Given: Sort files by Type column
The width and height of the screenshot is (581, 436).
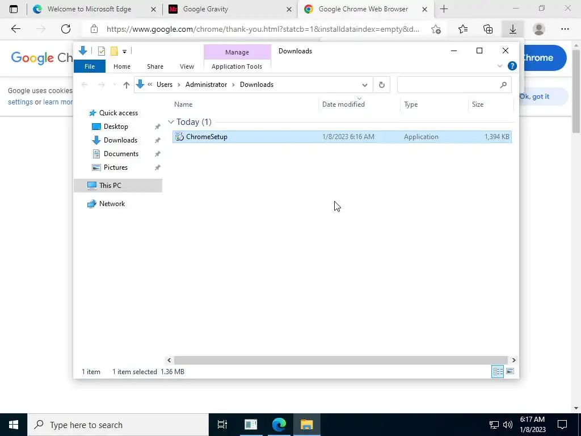Looking at the screenshot, I should 434,104.
